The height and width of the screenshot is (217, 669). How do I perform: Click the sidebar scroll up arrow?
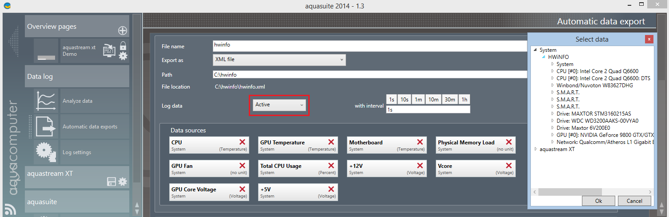137,205
